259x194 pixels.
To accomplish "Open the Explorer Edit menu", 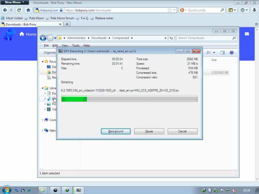I will click(x=55, y=45).
